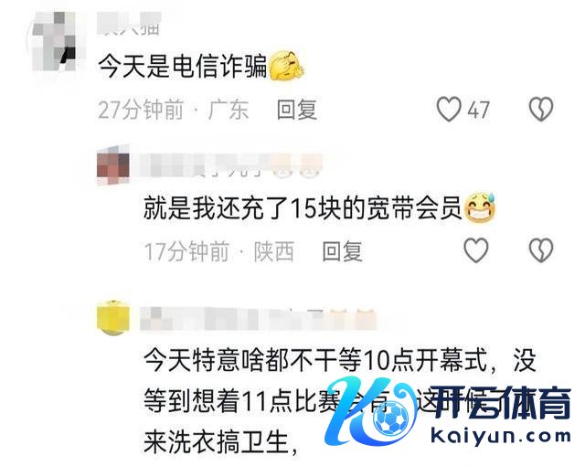The image size is (585, 466).
Task: Open the first commenter's pixelated avatar
Action: coord(54,42)
